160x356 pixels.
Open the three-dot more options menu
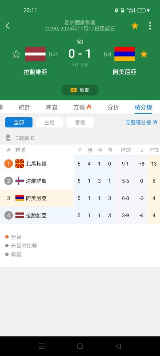150,26
